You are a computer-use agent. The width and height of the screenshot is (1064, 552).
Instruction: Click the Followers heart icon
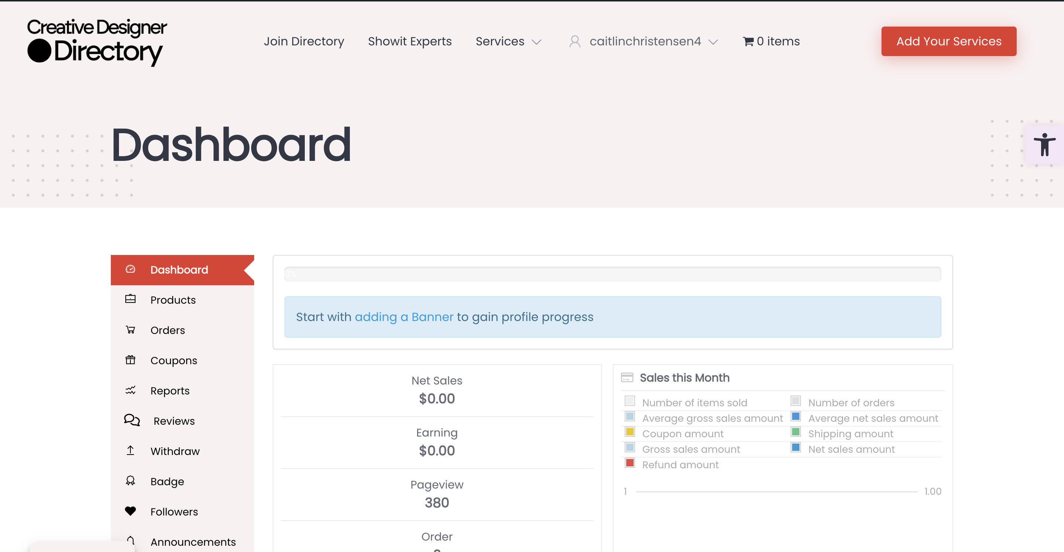tap(130, 511)
